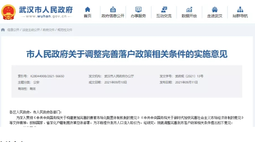Select 发布日期 value 2021年09月11日

186,82
